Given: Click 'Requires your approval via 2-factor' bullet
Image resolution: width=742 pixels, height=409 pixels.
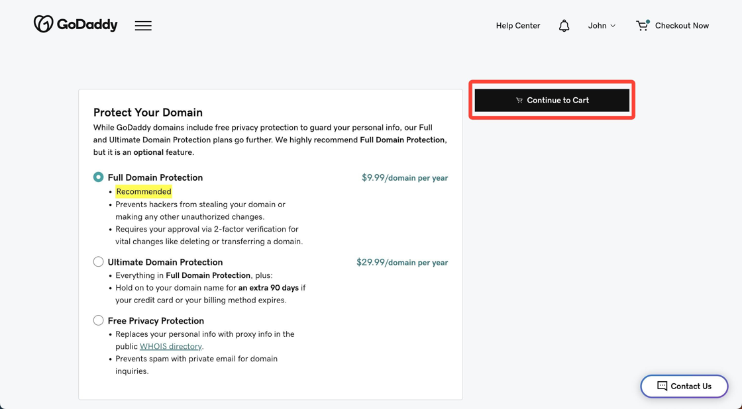Looking at the screenshot, I should click(x=209, y=235).
